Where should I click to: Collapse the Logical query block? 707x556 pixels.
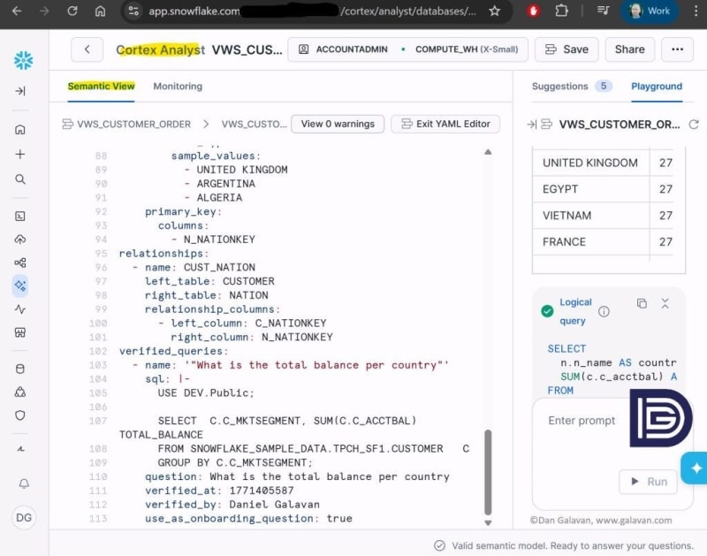[x=665, y=303]
